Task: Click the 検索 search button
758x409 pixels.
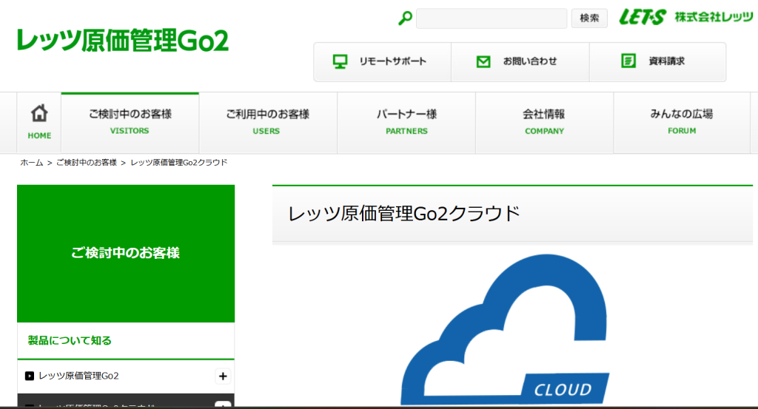Action: [589, 18]
